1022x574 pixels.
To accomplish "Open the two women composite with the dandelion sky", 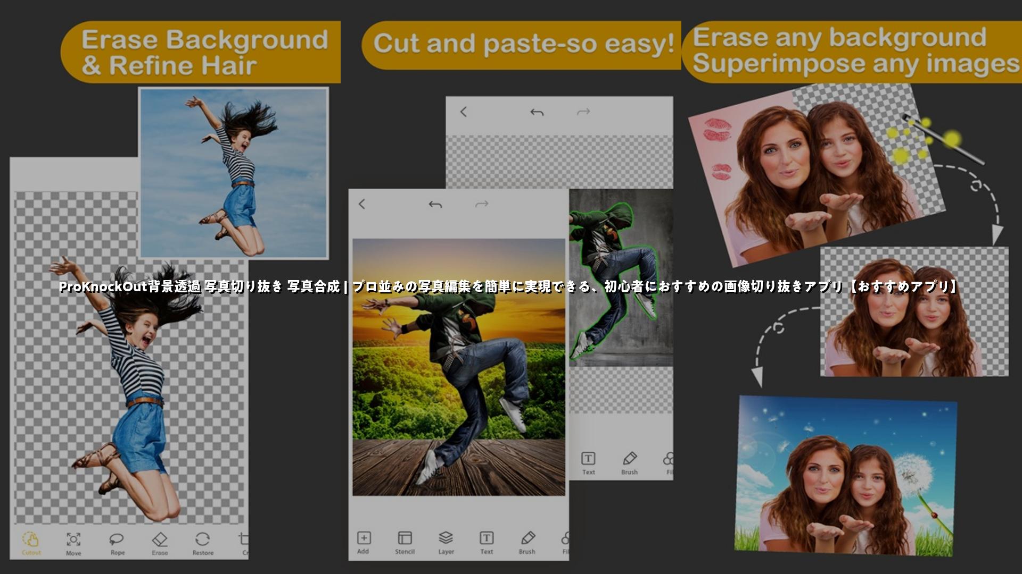I will coord(846,476).
